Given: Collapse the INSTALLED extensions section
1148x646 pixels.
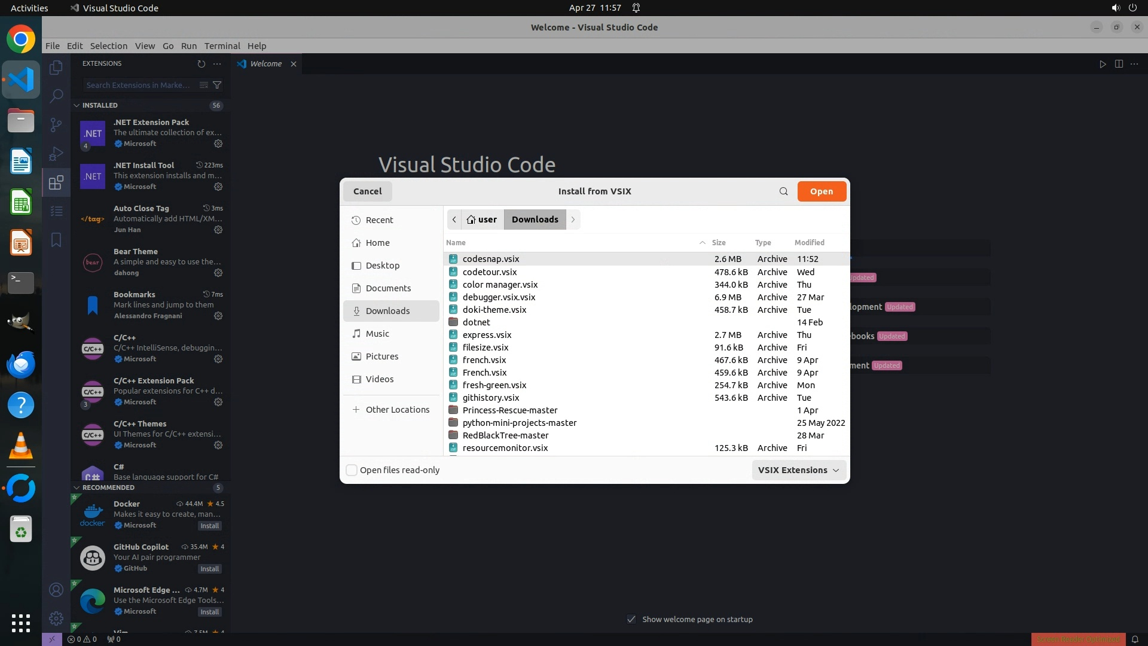Looking at the screenshot, I should click(x=77, y=105).
